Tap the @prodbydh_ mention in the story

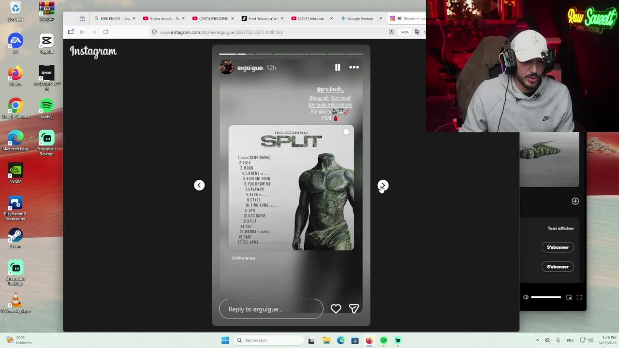[330, 89]
